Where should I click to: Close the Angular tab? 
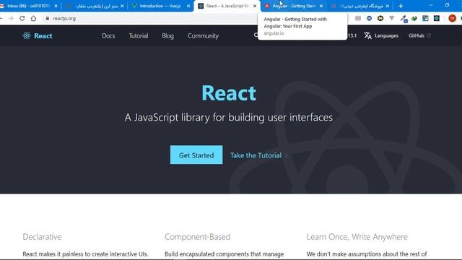pos(321,6)
